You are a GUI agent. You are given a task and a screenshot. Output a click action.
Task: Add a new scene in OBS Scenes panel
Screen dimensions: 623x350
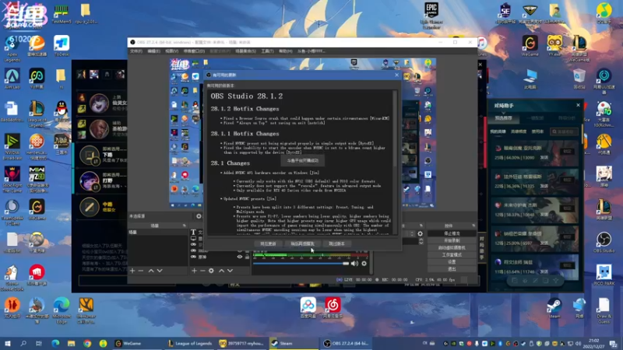click(x=132, y=271)
